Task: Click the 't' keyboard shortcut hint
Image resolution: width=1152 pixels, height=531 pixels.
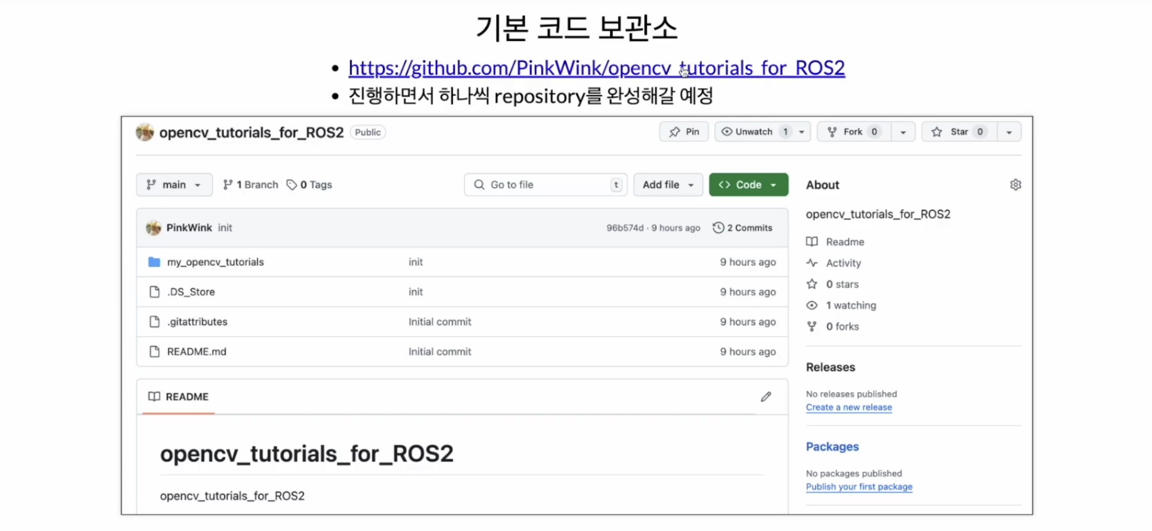Action: [616, 185]
